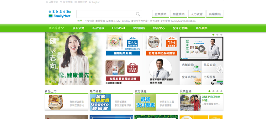
Task: Click the 企業網站 button
Action: click(160, 14)
